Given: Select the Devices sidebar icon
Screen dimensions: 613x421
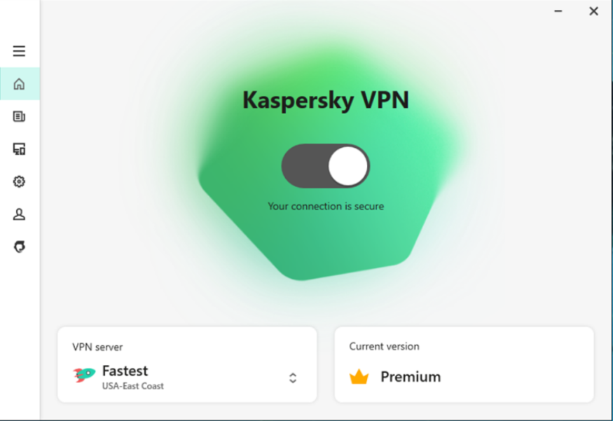Looking at the screenshot, I should (x=19, y=149).
